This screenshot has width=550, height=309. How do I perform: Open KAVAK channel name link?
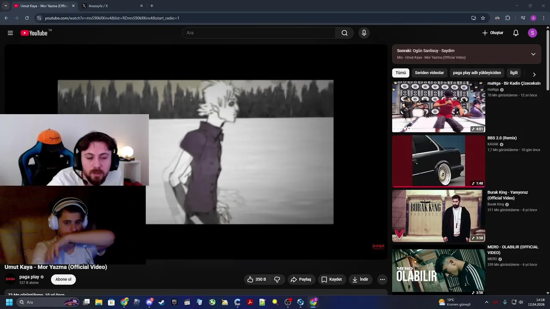tap(493, 144)
